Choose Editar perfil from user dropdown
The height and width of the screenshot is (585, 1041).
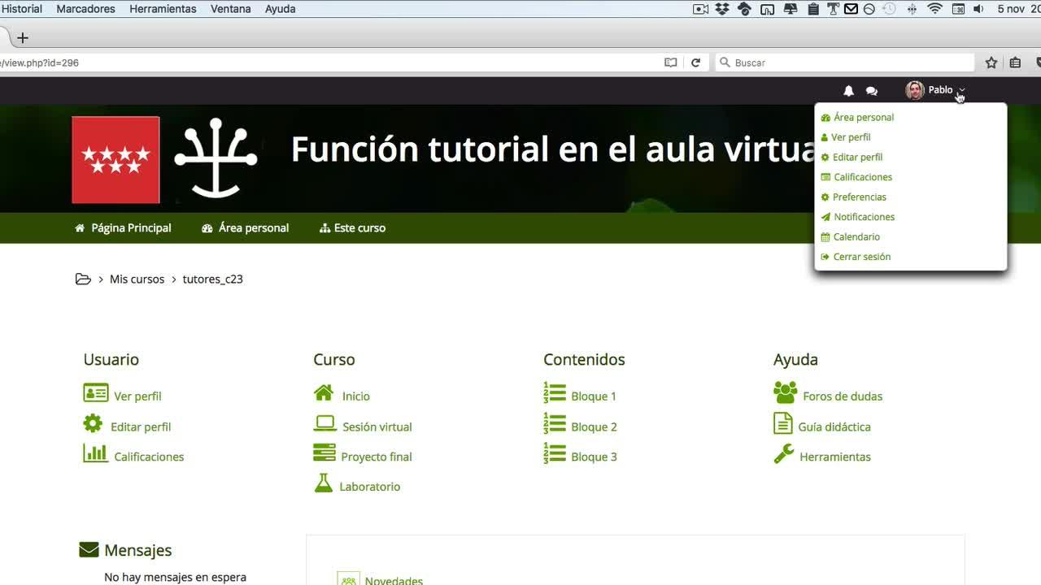857,157
